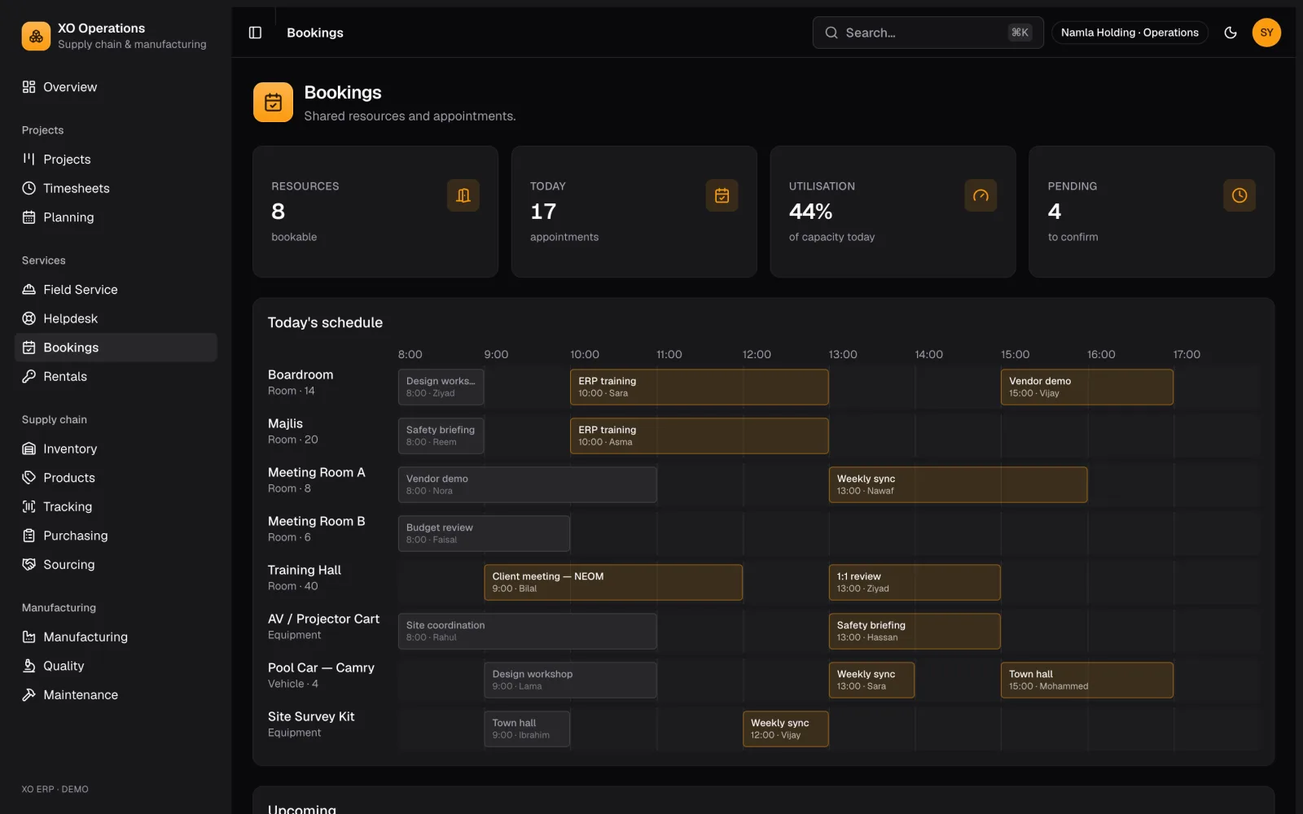Click the Manufacturing factory icon
This screenshot has width=1303, height=814.
[29, 637]
